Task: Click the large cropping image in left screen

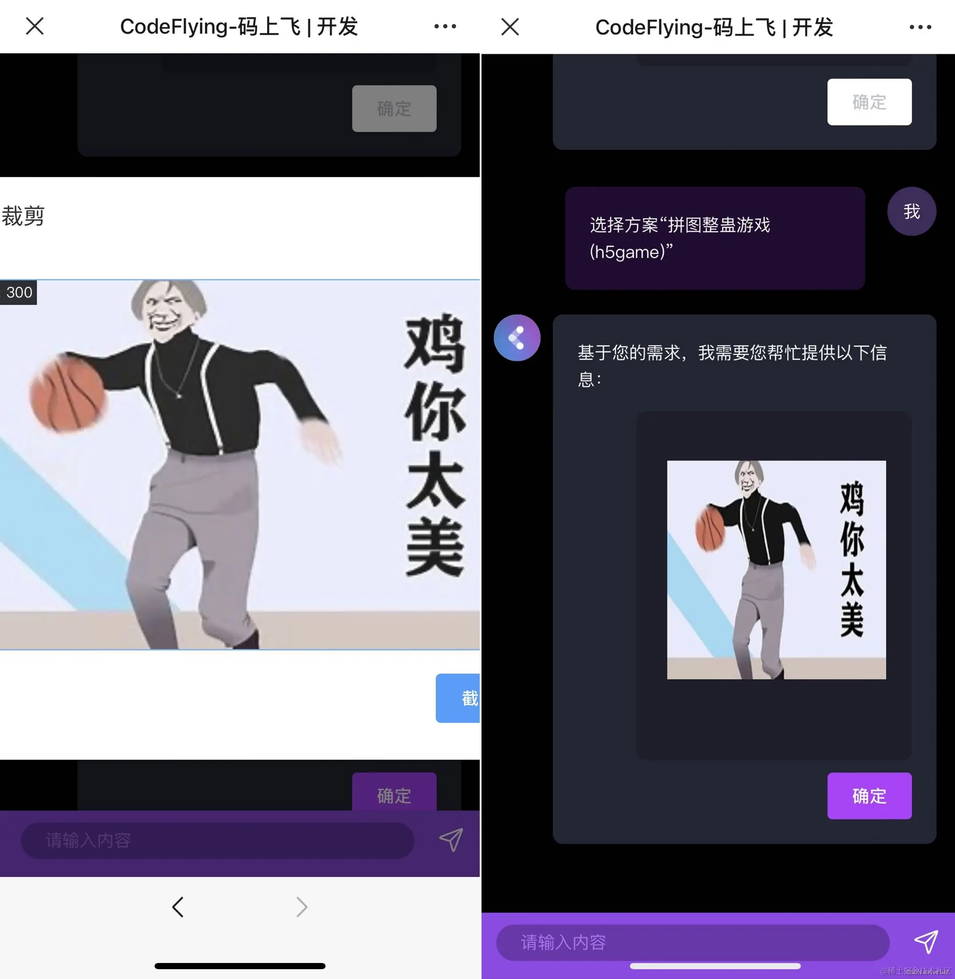Action: (240, 464)
